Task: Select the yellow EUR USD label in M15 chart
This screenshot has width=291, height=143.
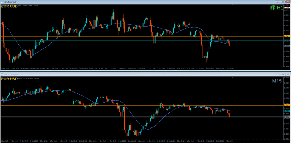Action: pos(9,79)
